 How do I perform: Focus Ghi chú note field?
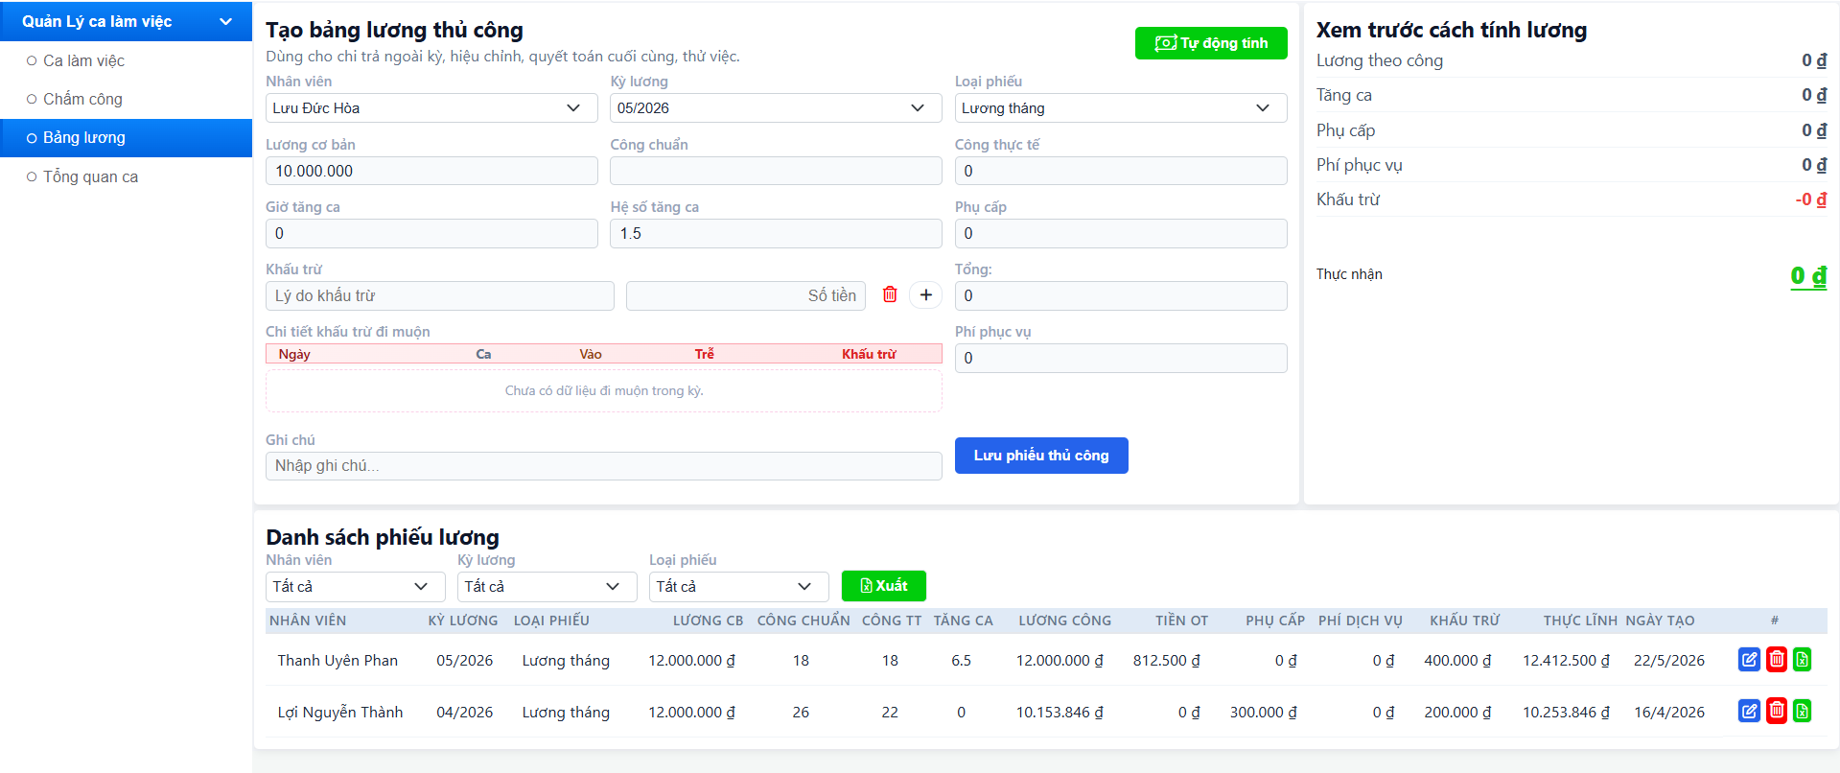point(603,466)
